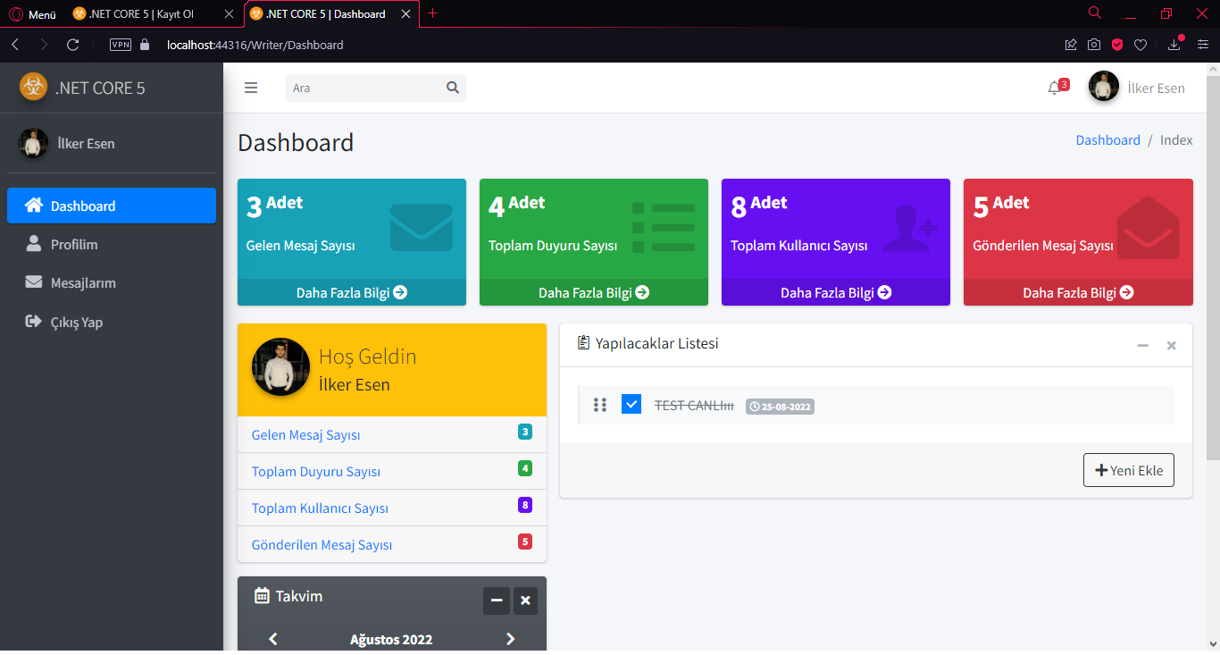This screenshot has height=655, width=1220.
Task: Click the browser reload page icon
Action: click(73, 45)
